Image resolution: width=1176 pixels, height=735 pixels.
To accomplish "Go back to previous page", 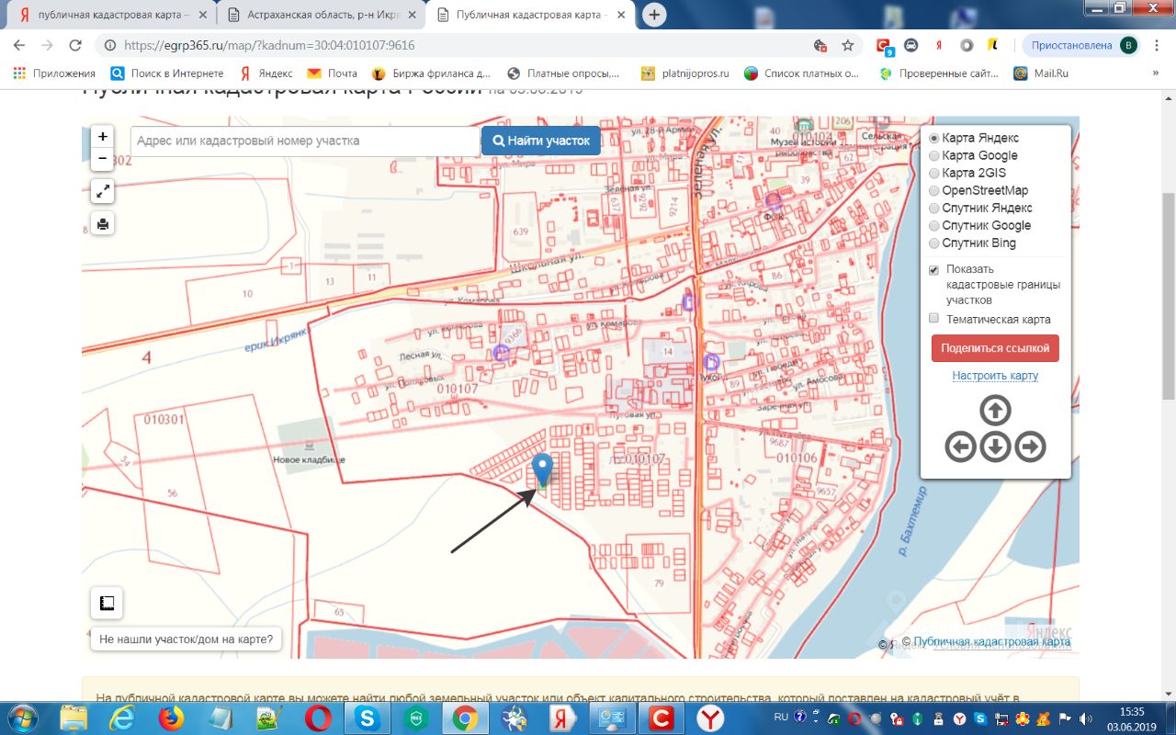I will pos(20,45).
